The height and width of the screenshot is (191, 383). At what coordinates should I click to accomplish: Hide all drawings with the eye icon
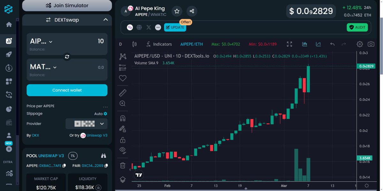point(123,150)
